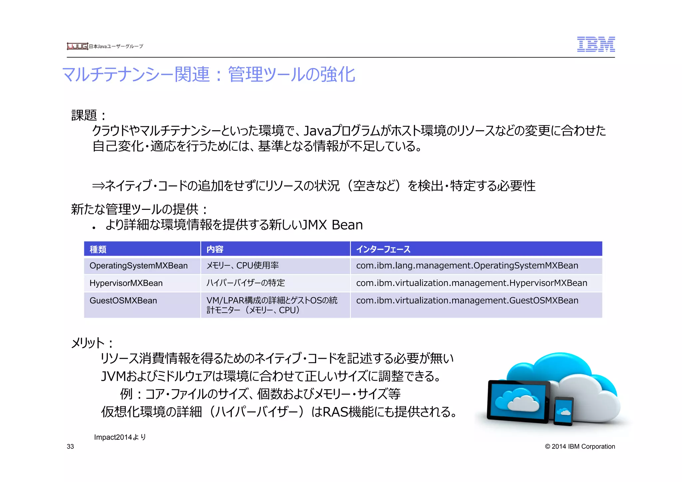Click the ハイパーバイザーの特定 cell

(275, 283)
